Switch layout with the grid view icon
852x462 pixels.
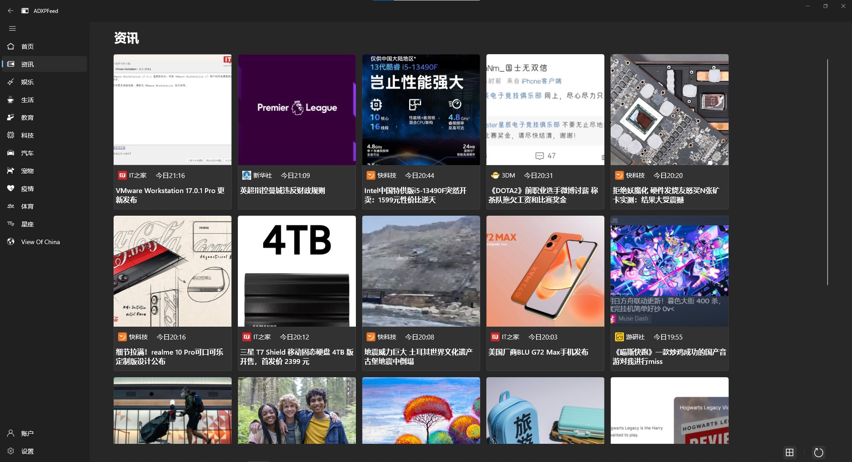point(789,452)
